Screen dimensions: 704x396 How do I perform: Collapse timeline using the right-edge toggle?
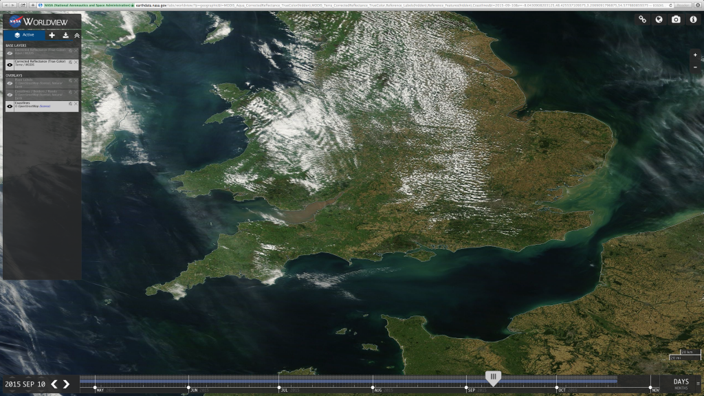(698, 384)
